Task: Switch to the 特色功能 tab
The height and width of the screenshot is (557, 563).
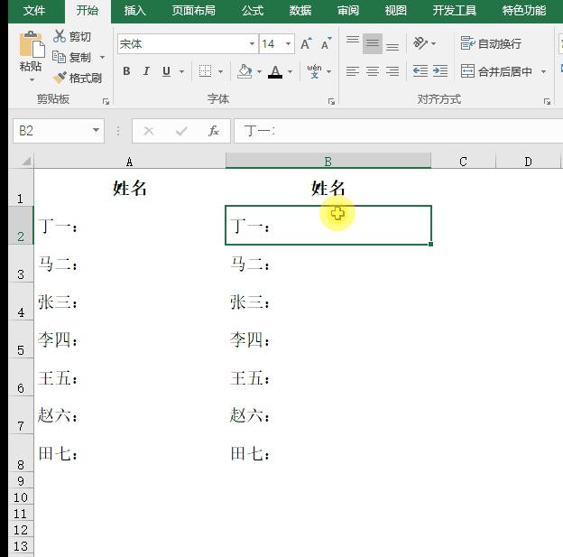Action: (x=524, y=11)
